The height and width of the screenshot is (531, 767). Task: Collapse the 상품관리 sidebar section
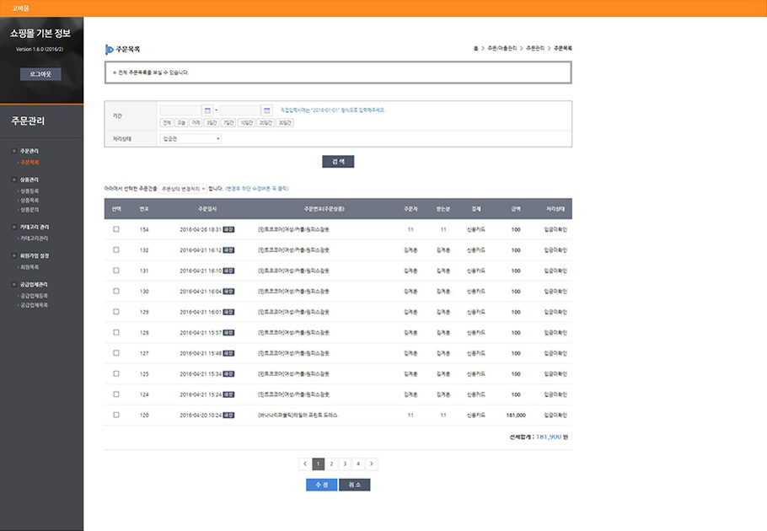(14, 180)
